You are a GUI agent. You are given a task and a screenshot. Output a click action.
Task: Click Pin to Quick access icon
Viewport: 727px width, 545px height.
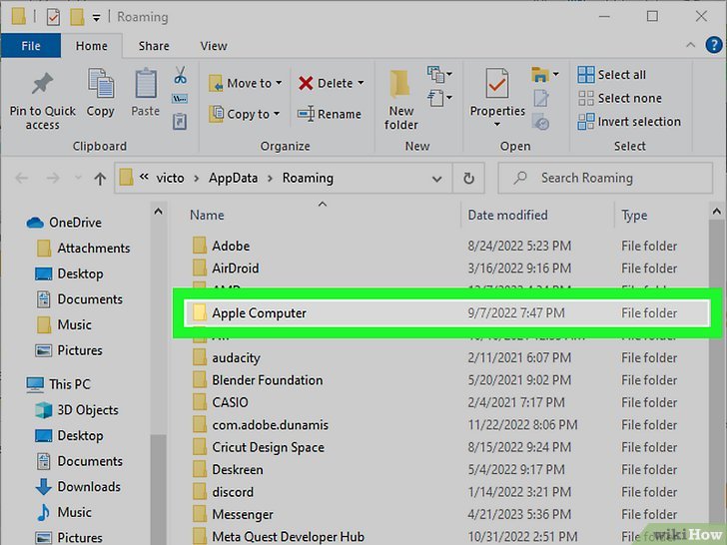[42, 84]
